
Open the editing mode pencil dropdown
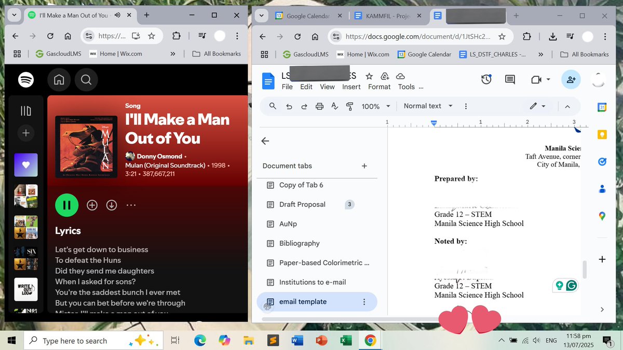[537, 106]
